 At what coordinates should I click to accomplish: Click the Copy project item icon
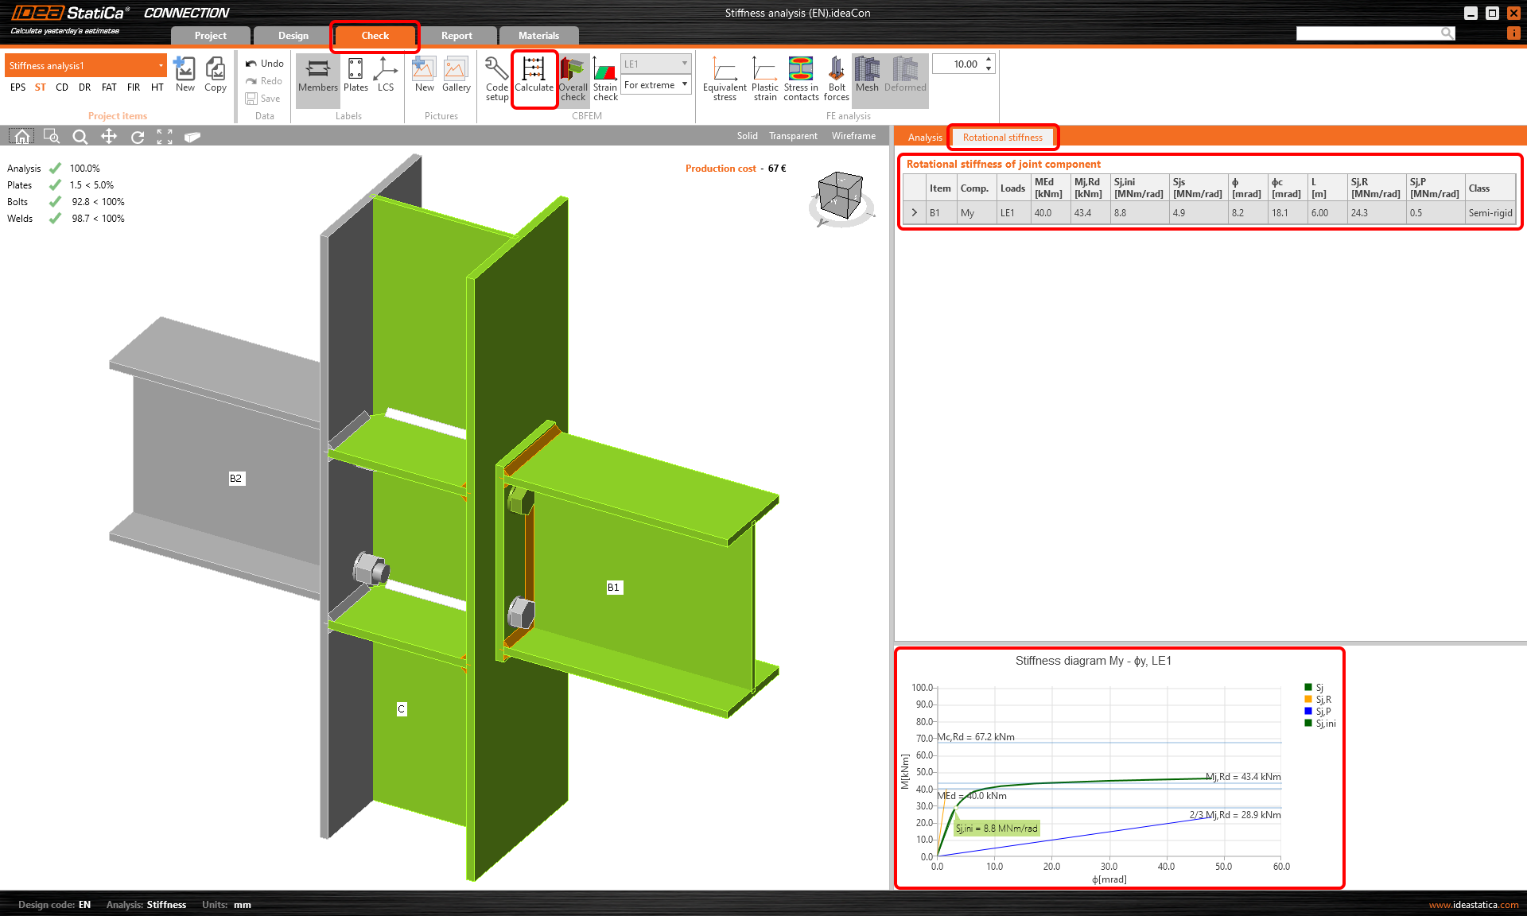(215, 74)
